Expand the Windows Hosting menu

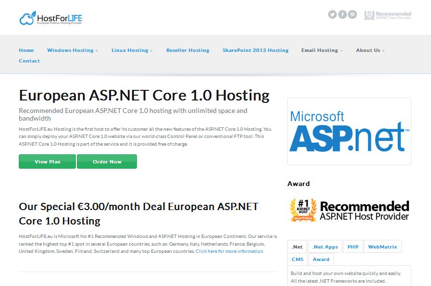coord(73,50)
